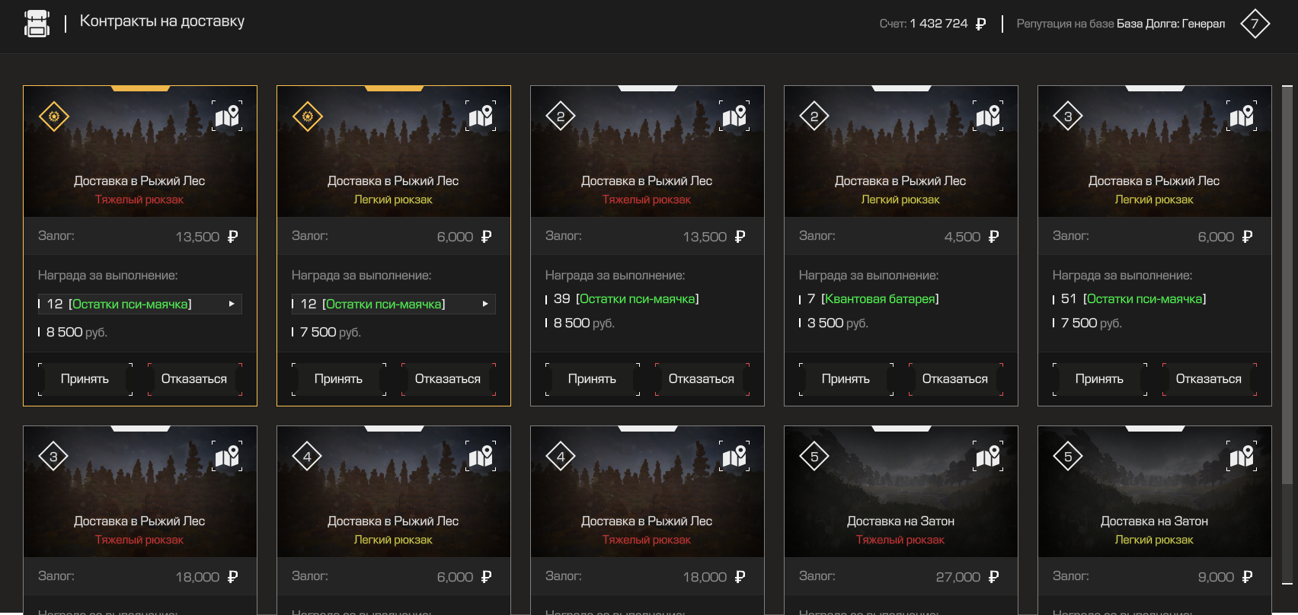Accept the contract rewarding 39 Остатки пси-маячка
The height and width of the screenshot is (615, 1298).
coord(593,379)
